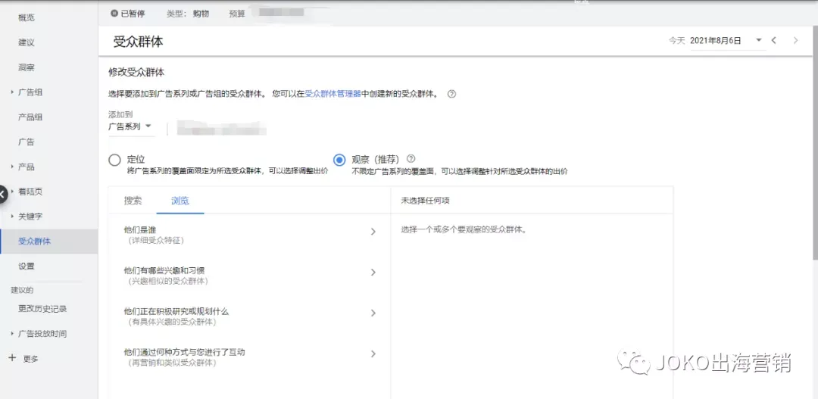The image size is (818, 399).
Task: Collapse the sidebar with round arrow button
Action: (2, 194)
